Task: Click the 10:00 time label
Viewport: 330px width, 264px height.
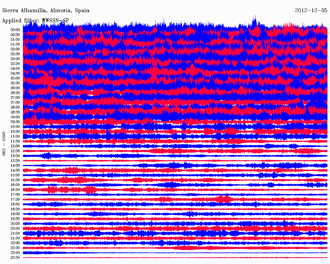Action: [x=15, y=127]
